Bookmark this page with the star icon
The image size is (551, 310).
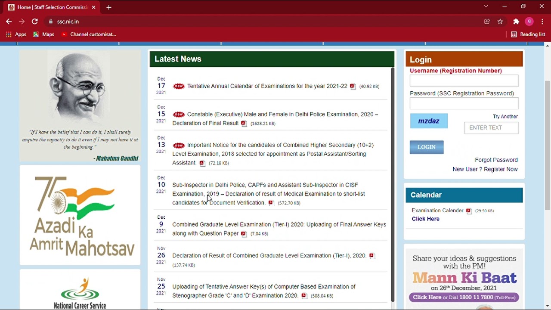click(500, 22)
